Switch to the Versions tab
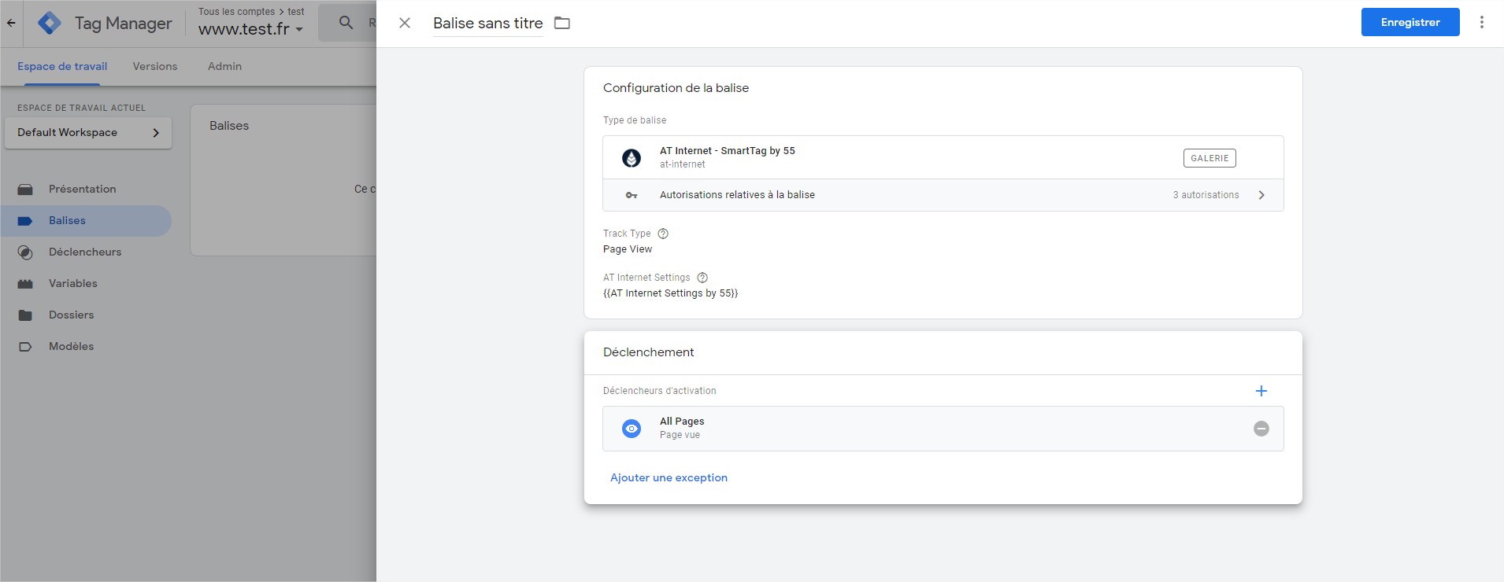The width and height of the screenshot is (1504, 582). [x=155, y=67]
